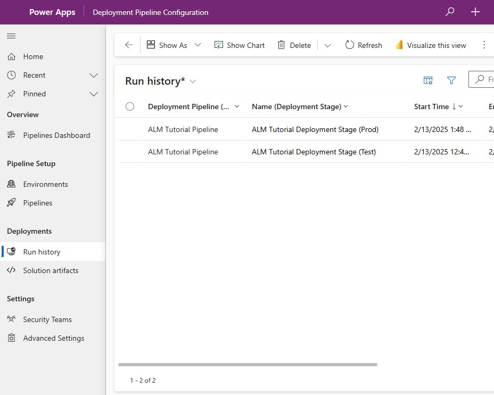Expand the Recent section chevron

tap(94, 75)
